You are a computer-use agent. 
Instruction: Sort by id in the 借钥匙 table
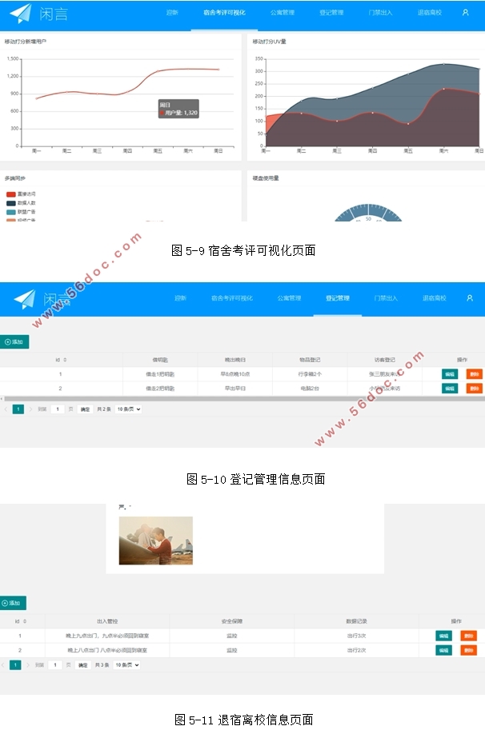(61, 360)
